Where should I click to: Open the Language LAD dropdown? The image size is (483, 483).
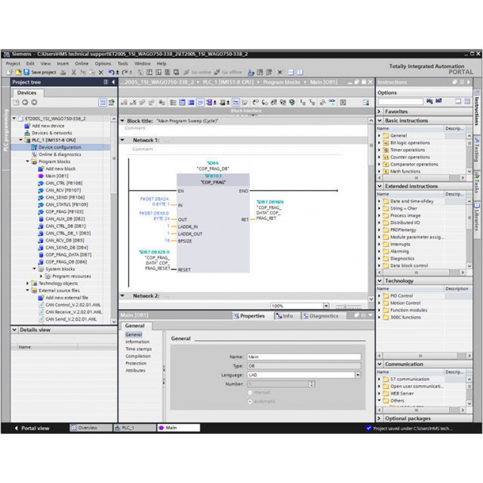click(x=358, y=375)
